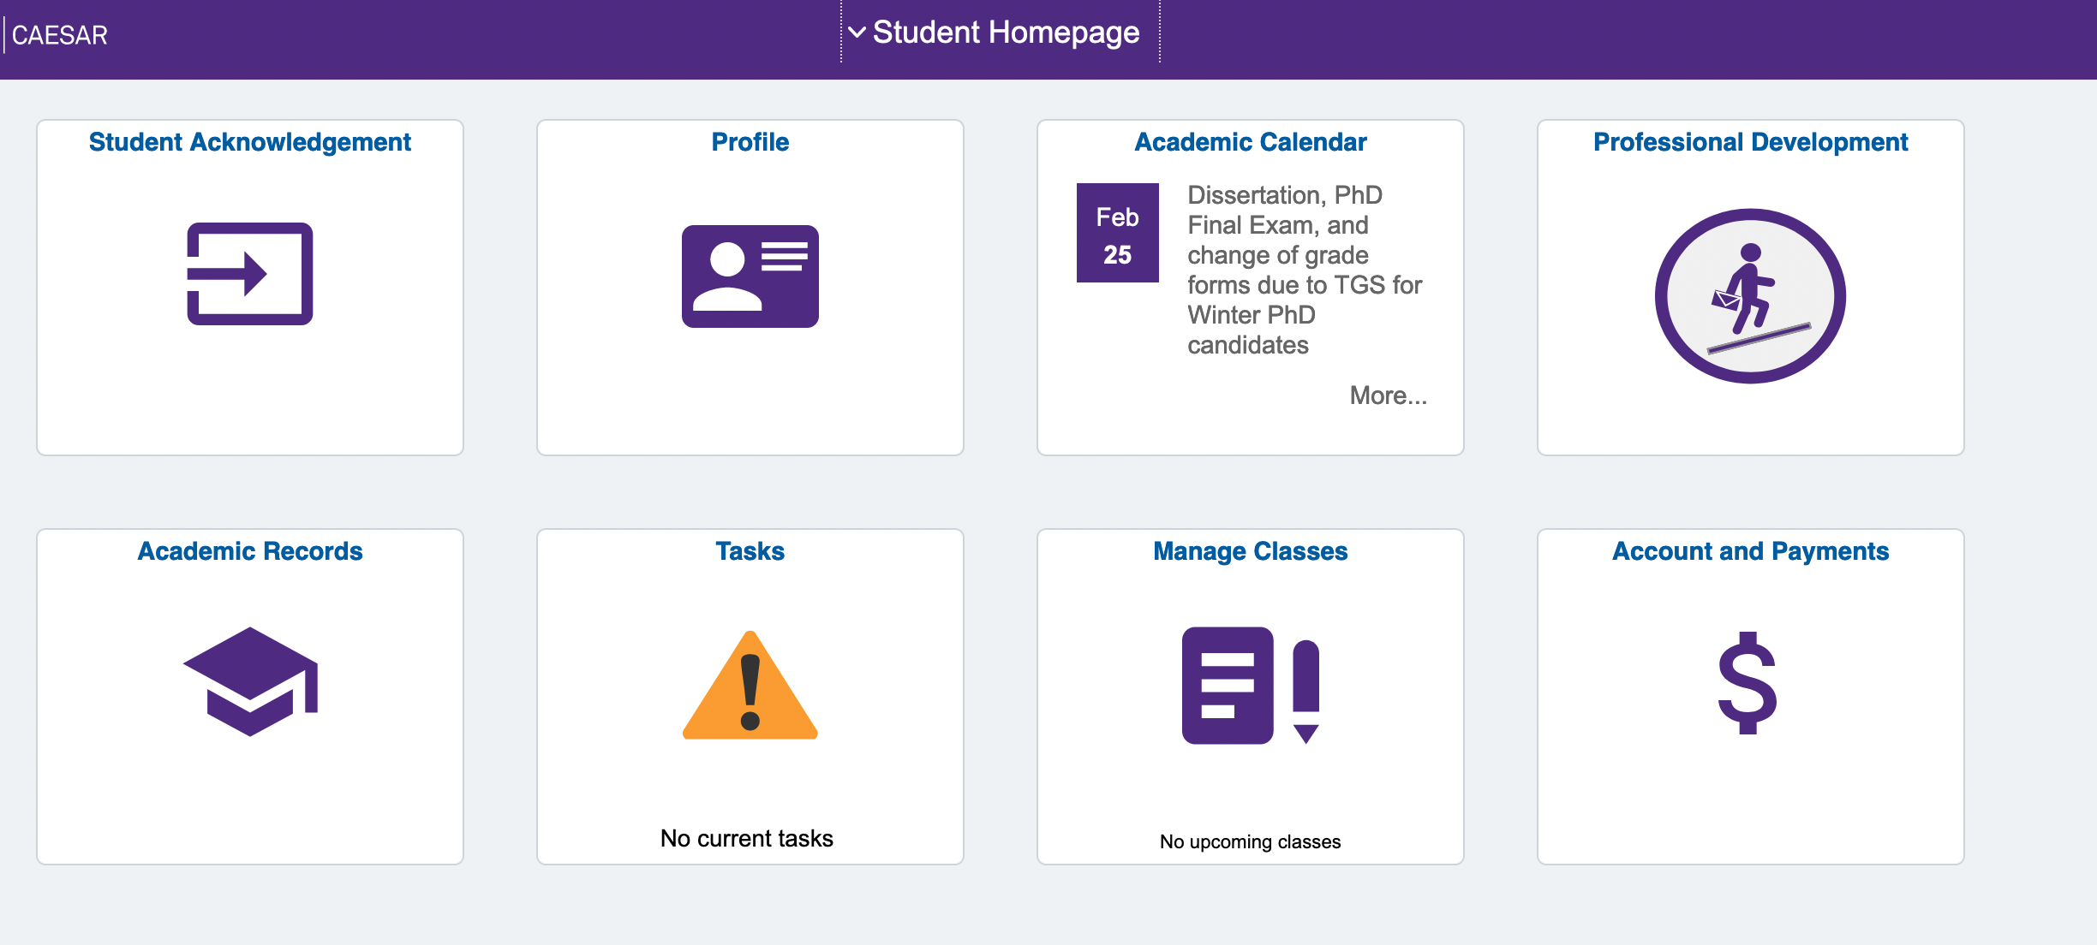Open the More... link in Academic Calendar
Screen dimensions: 2097x945
pyautogui.click(x=1388, y=395)
